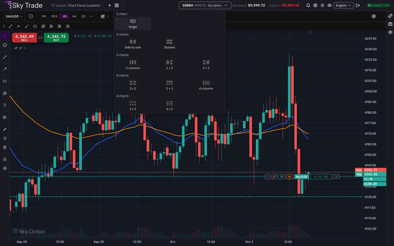Choose 4 columns layout

(x=206, y=85)
